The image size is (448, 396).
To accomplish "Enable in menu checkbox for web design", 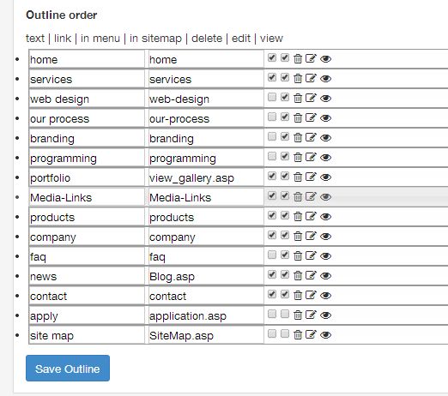I will pos(272,97).
